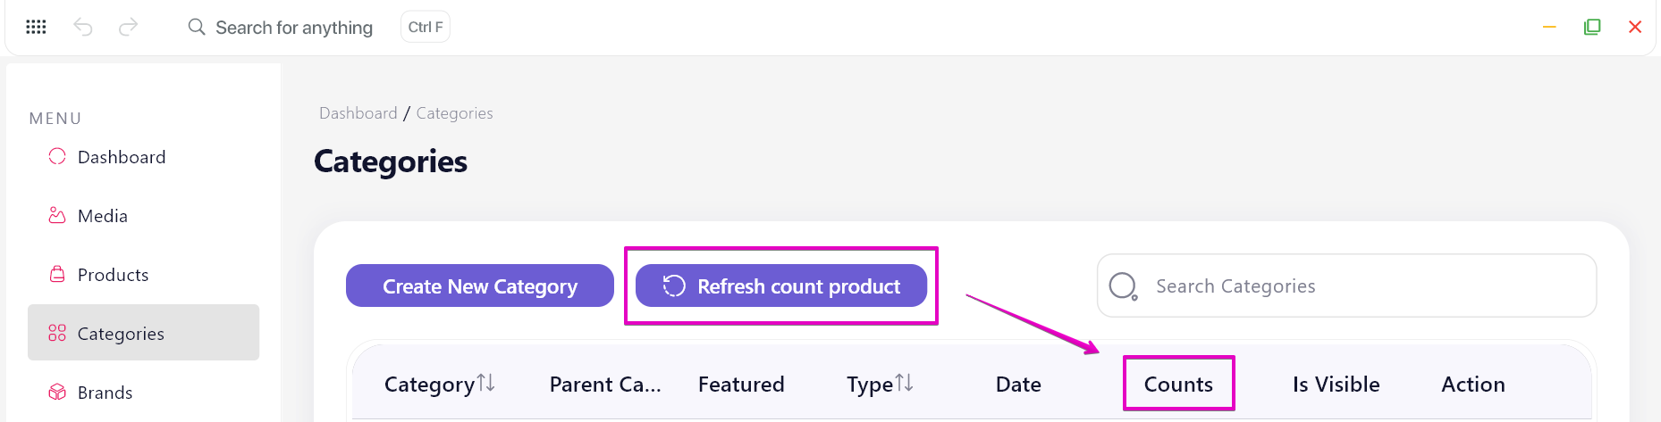Click the redo arrow icon

coord(128,27)
